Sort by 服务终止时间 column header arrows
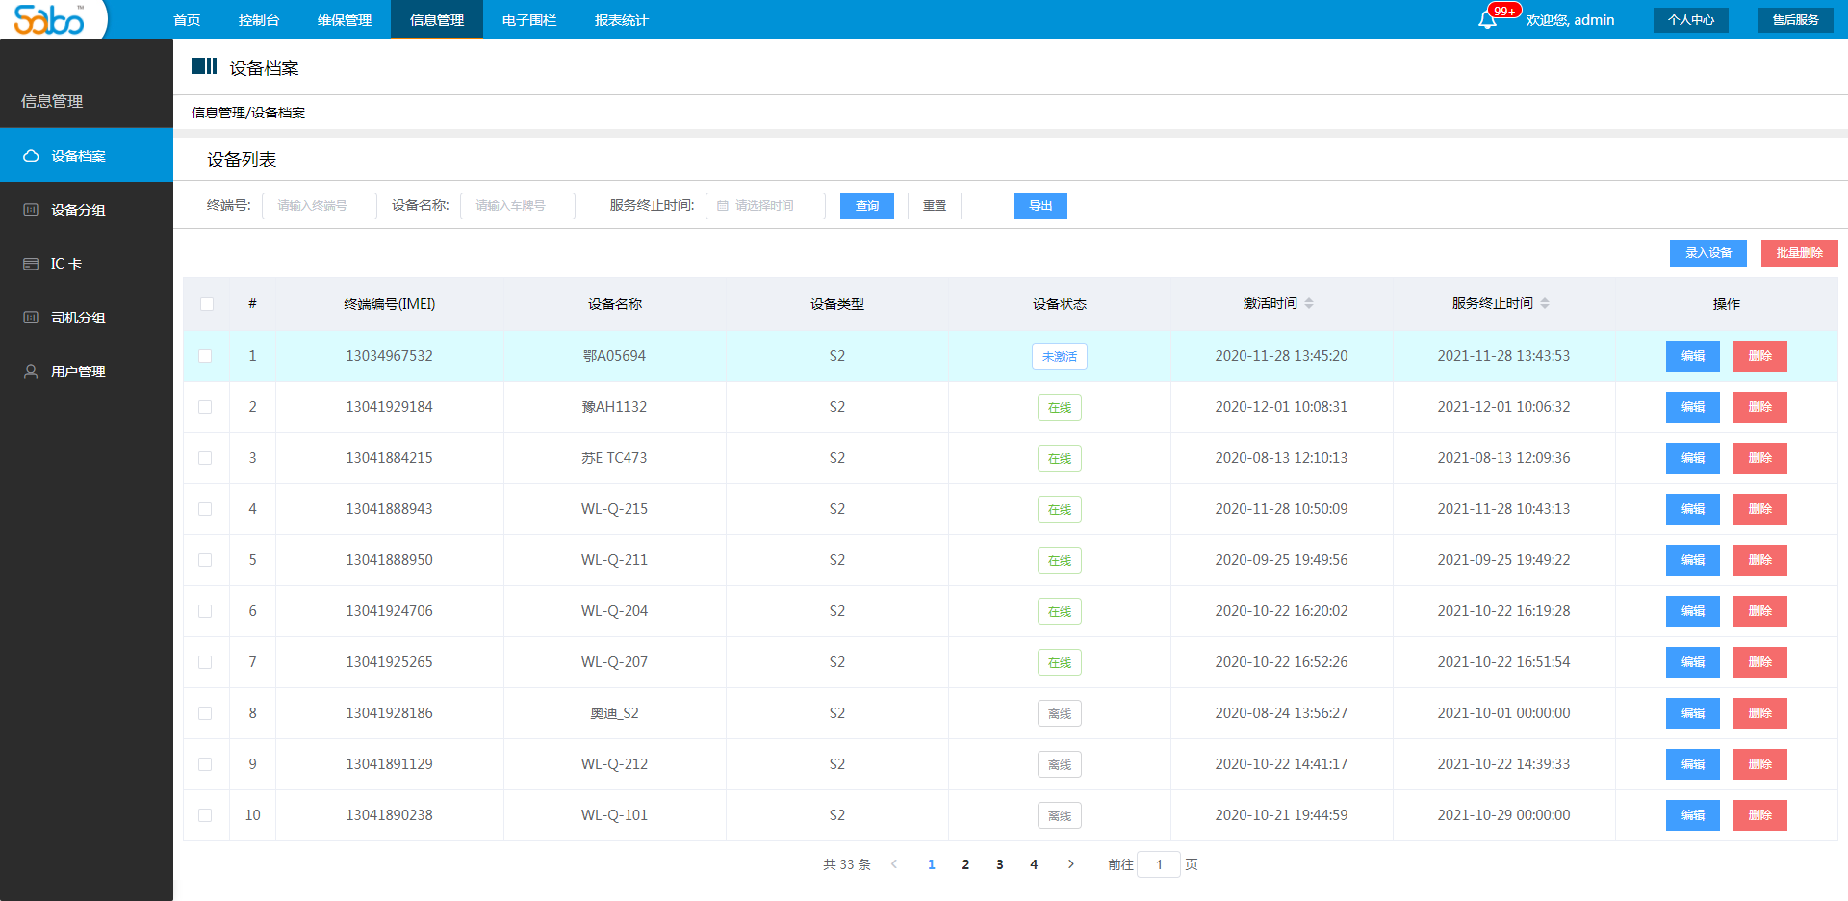The height and width of the screenshot is (901, 1848). 1545,304
